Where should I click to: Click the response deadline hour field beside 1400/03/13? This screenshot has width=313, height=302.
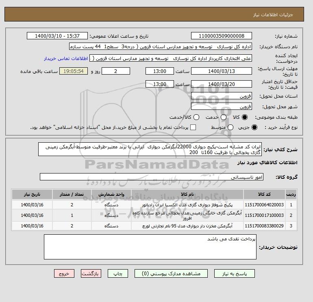(x=160, y=71)
